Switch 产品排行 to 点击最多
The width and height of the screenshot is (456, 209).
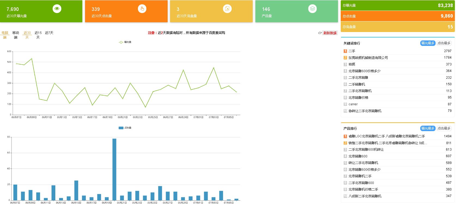[x=444, y=128]
